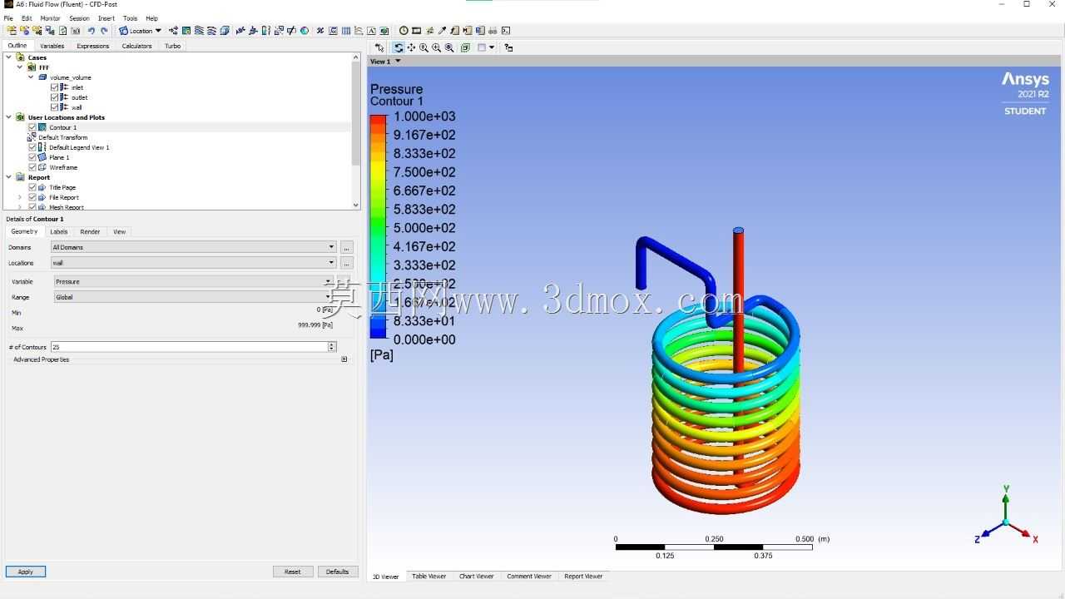Open the Domains dropdown
Screen dimensions: 1065x599
click(193, 247)
